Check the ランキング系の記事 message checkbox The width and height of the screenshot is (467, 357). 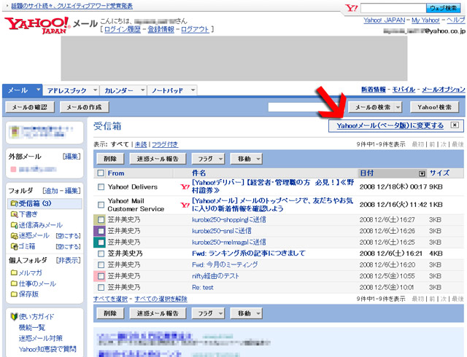coord(101,254)
